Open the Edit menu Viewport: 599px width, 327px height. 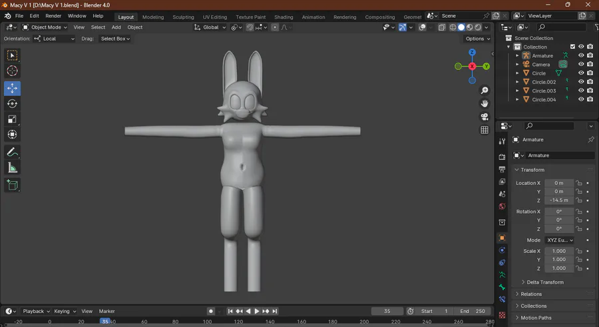pyautogui.click(x=35, y=16)
